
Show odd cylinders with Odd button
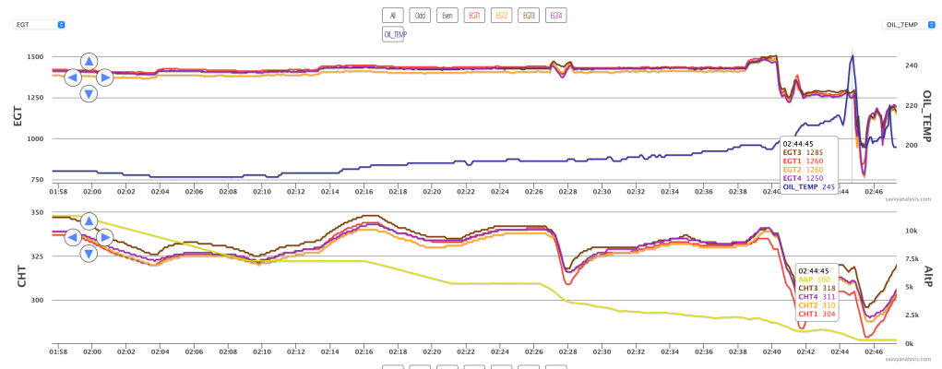pyautogui.click(x=420, y=15)
